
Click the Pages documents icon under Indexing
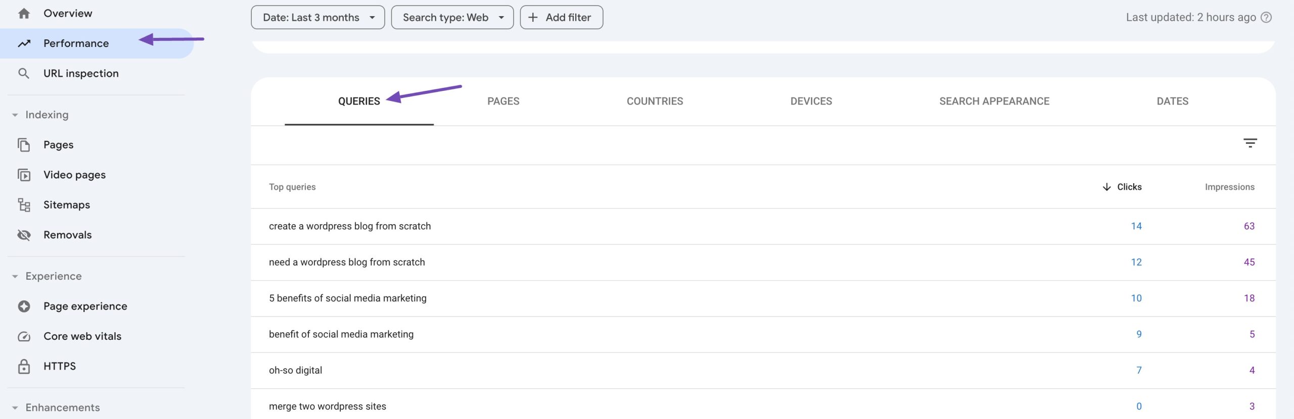click(x=24, y=145)
